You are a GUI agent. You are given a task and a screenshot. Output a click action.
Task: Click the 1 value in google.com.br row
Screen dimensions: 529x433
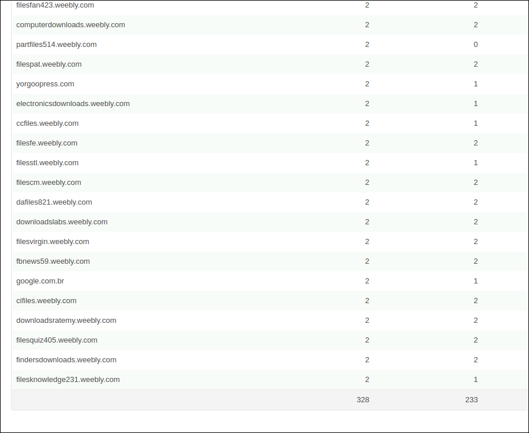pos(476,281)
